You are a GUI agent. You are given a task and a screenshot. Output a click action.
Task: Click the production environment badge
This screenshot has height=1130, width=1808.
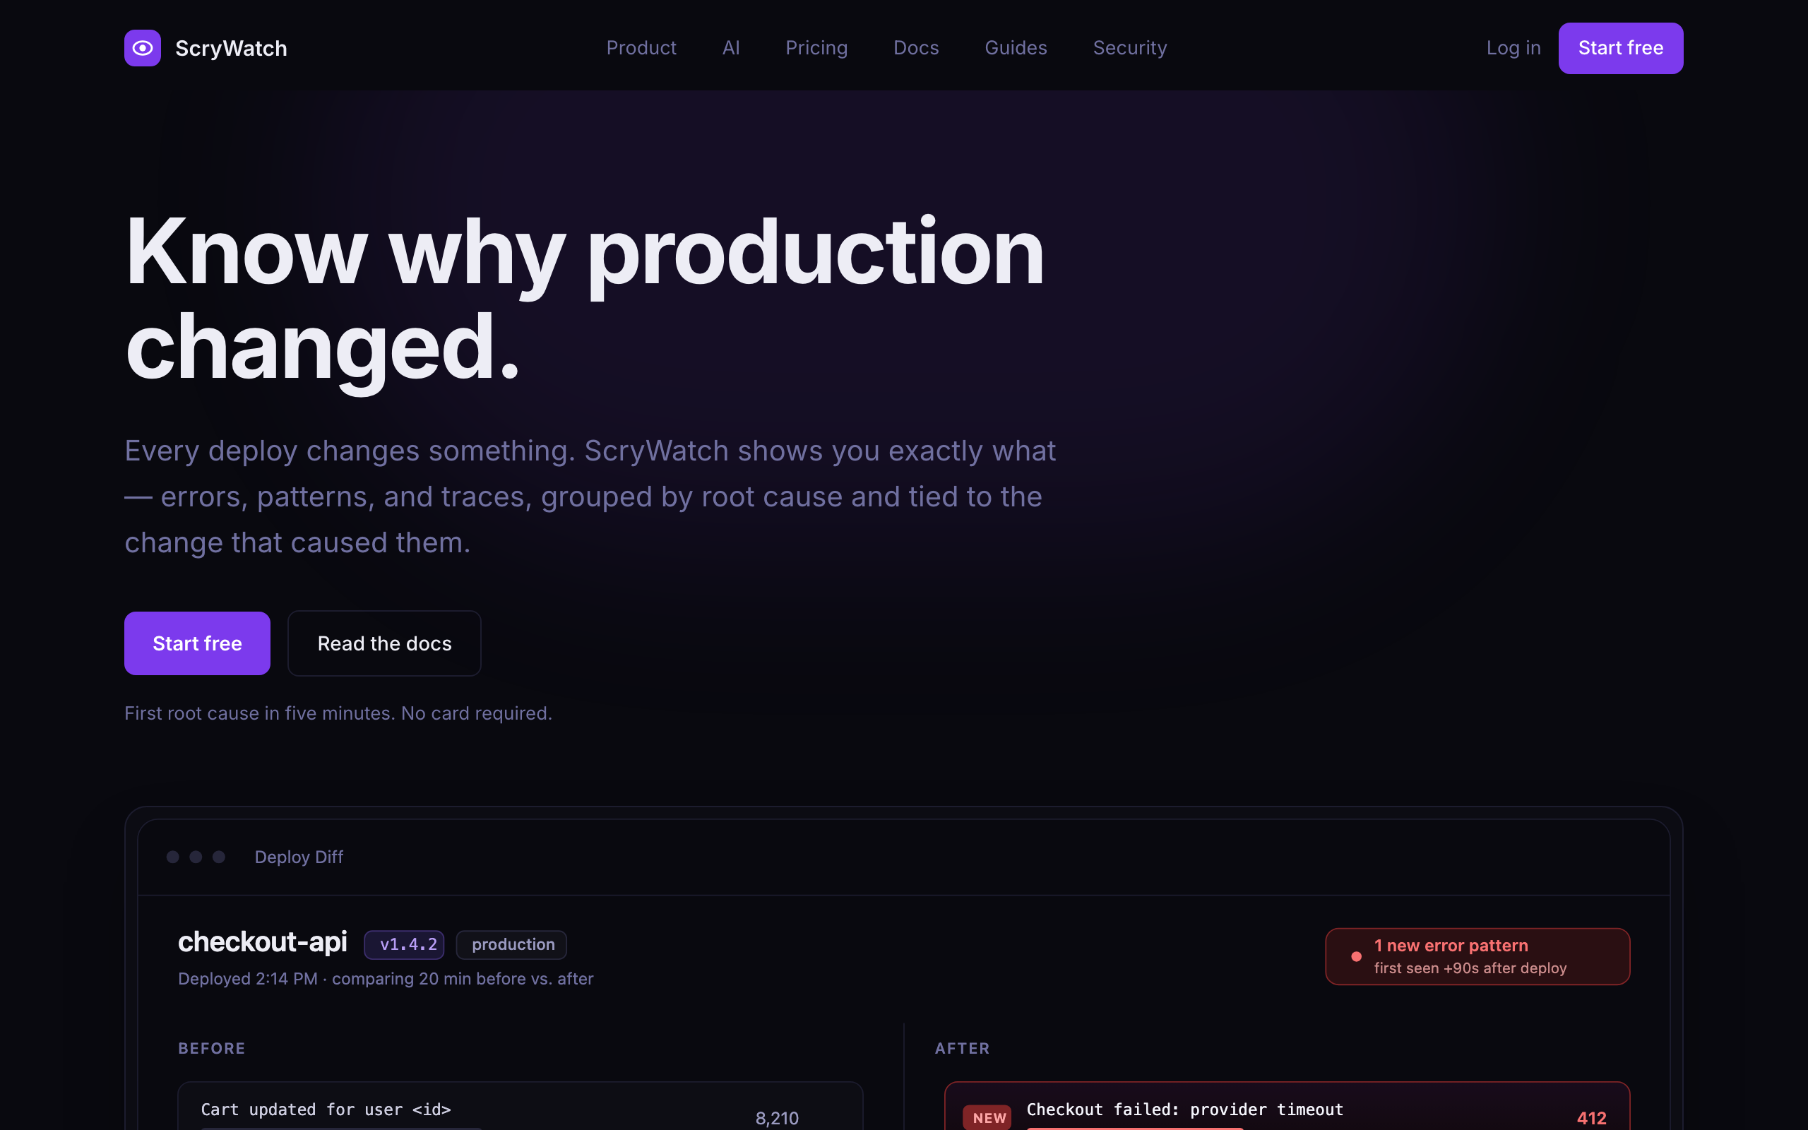[x=512, y=945]
